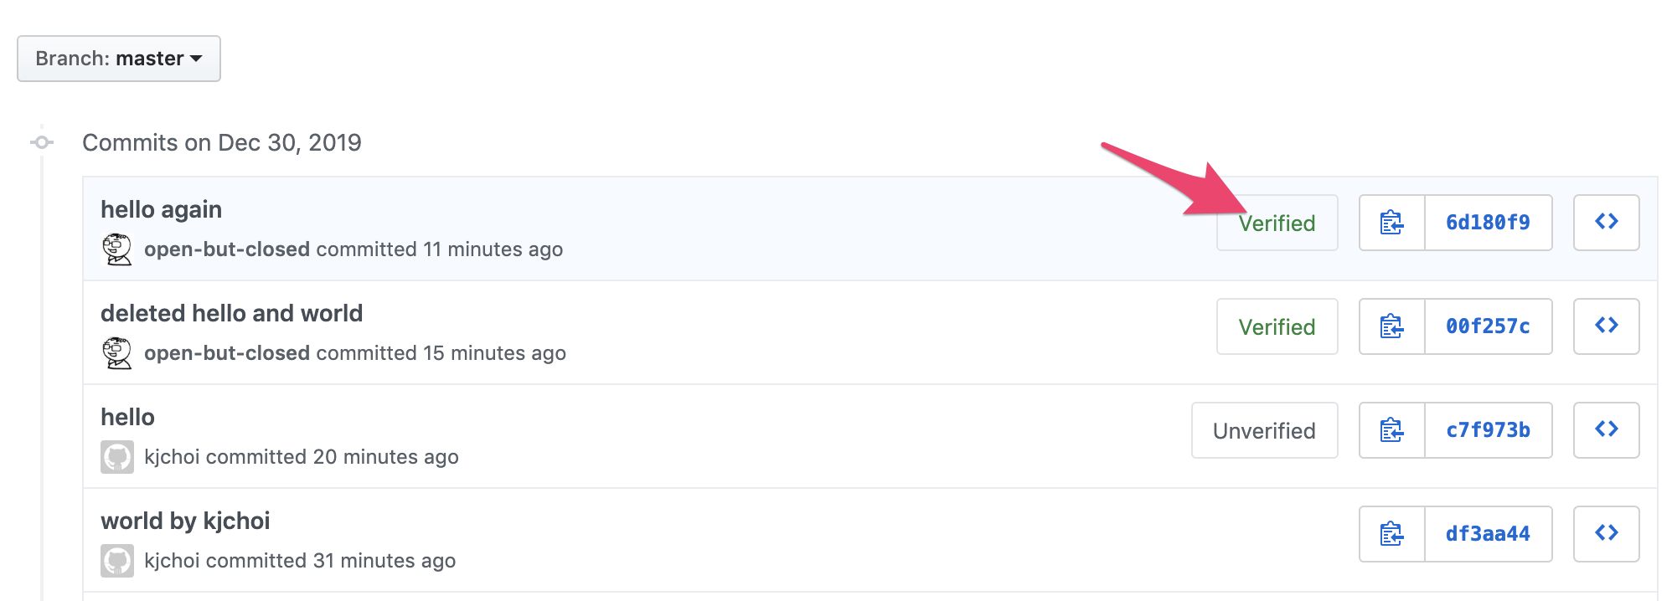This screenshot has width=1672, height=601.
Task: Open commit hash link df3aa44
Action: [1488, 534]
